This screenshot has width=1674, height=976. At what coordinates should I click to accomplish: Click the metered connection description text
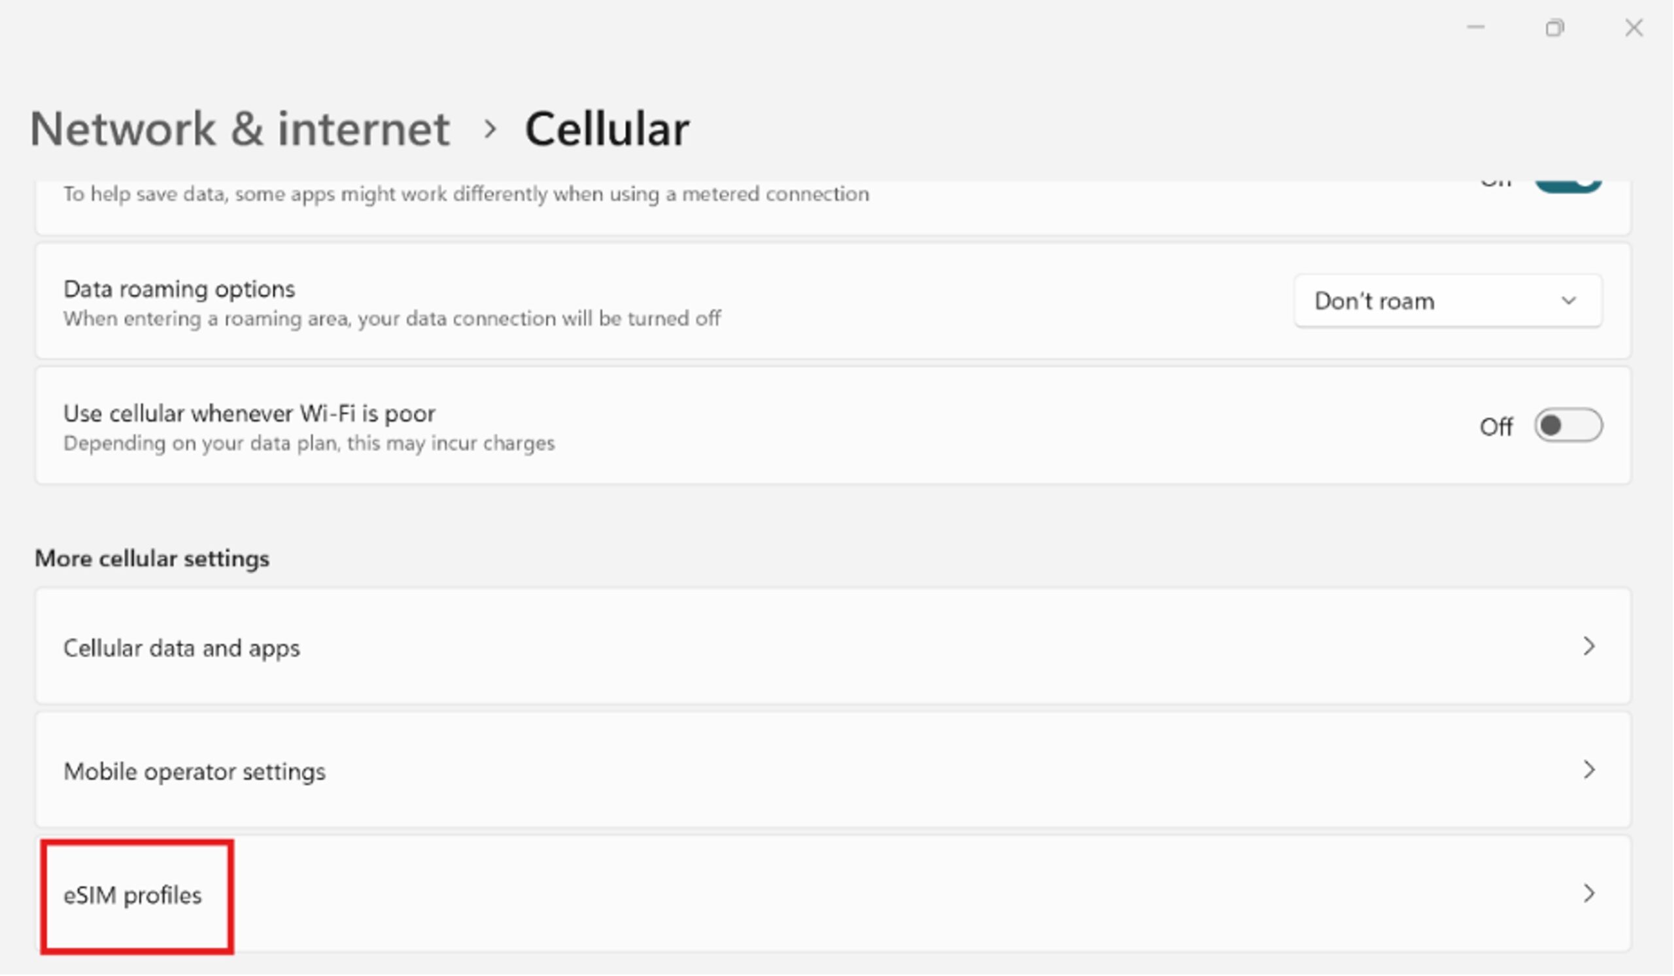[466, 194]
